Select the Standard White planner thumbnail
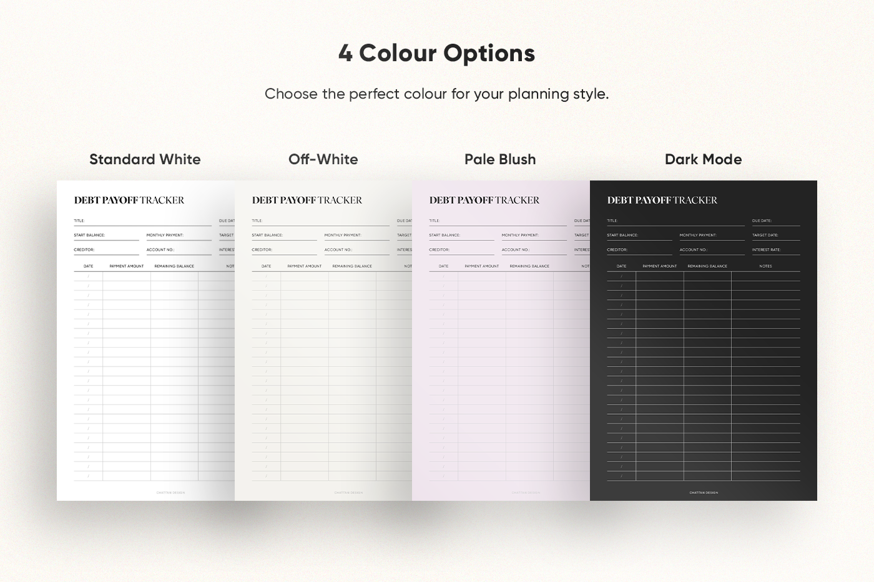Viewport: 874px width, 582px height. pos(145,340)
